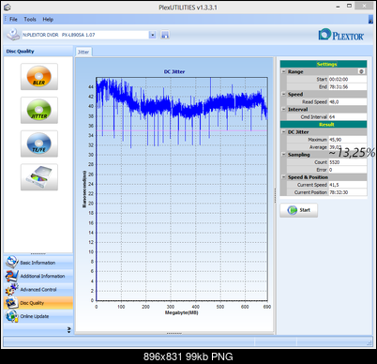Viewport: 377px width, 364px height.
Task: Click the Online Update globe icon
Action: (12, 316)
